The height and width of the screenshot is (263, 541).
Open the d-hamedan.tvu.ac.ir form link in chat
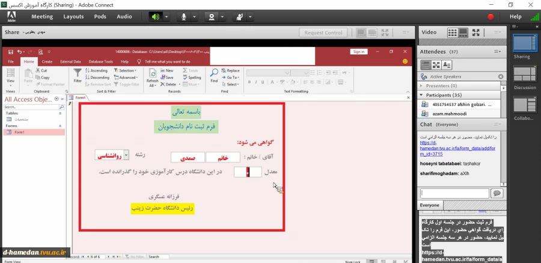[x=457, y=148]
